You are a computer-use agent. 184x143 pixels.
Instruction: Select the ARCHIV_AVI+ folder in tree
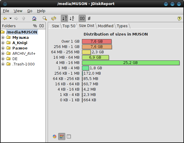[x=24, y=54]
